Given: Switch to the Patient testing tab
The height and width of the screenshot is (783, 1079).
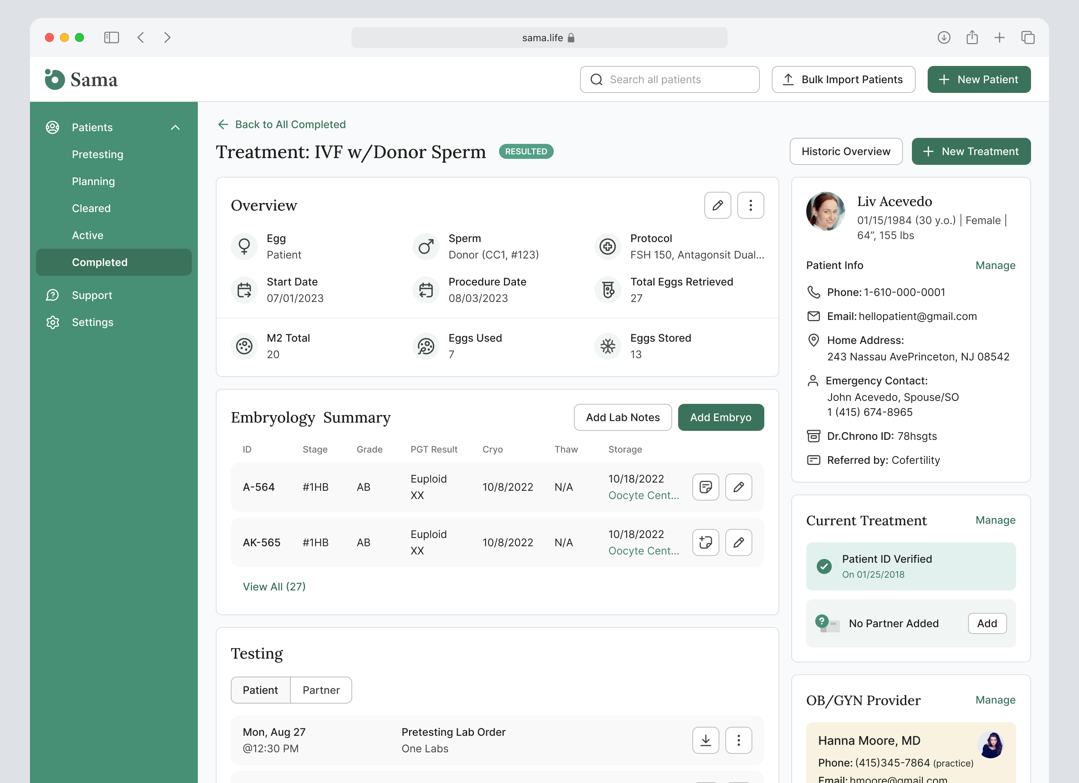Looking at the screenshot, I should [260, 690].
